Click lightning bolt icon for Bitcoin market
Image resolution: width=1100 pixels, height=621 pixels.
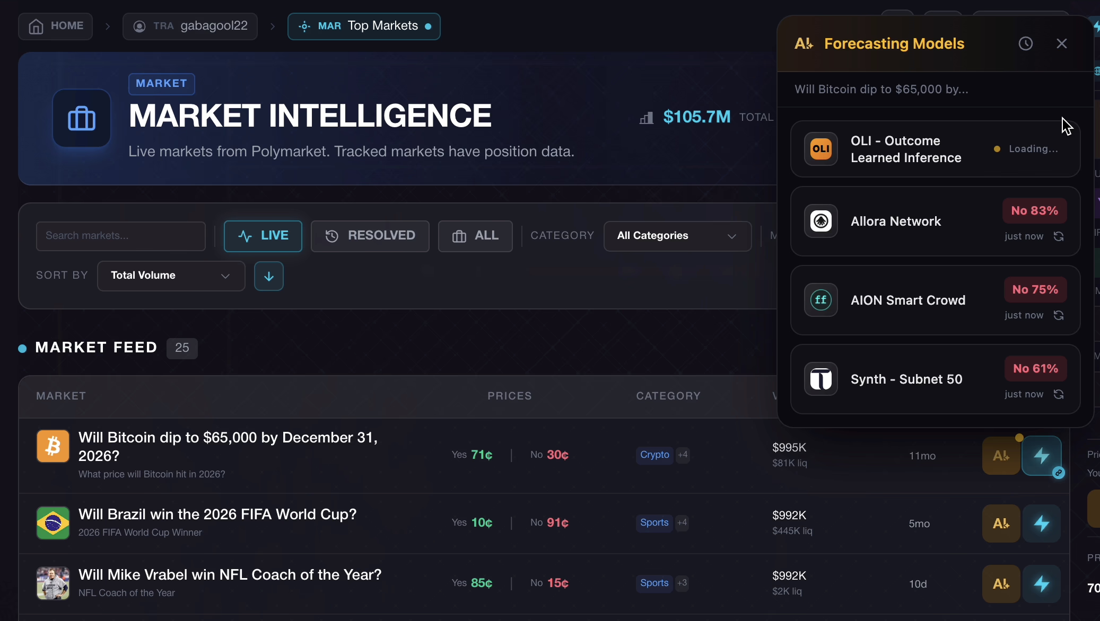pos(1041,456)
